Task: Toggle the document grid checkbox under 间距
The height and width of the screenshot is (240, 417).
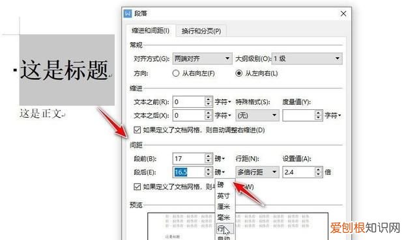Action: pyautogui.click(x=137, y=187)
